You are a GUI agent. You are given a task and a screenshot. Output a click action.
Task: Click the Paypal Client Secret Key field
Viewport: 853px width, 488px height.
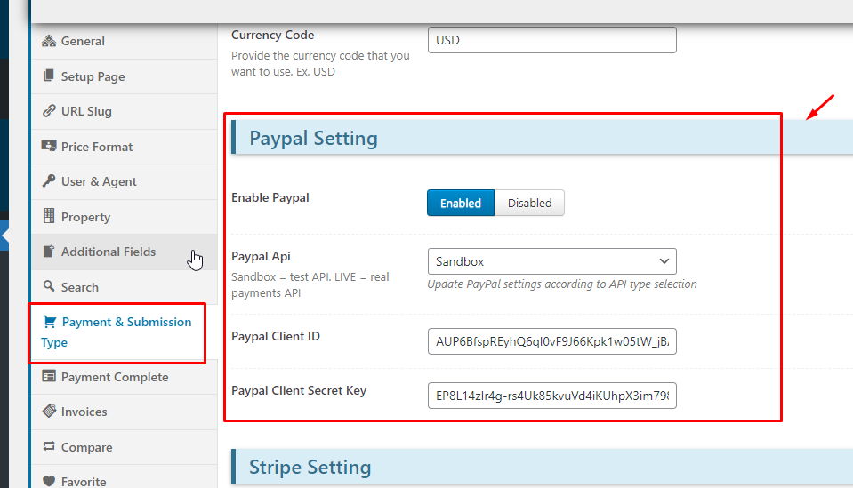[x=552, y=396]
